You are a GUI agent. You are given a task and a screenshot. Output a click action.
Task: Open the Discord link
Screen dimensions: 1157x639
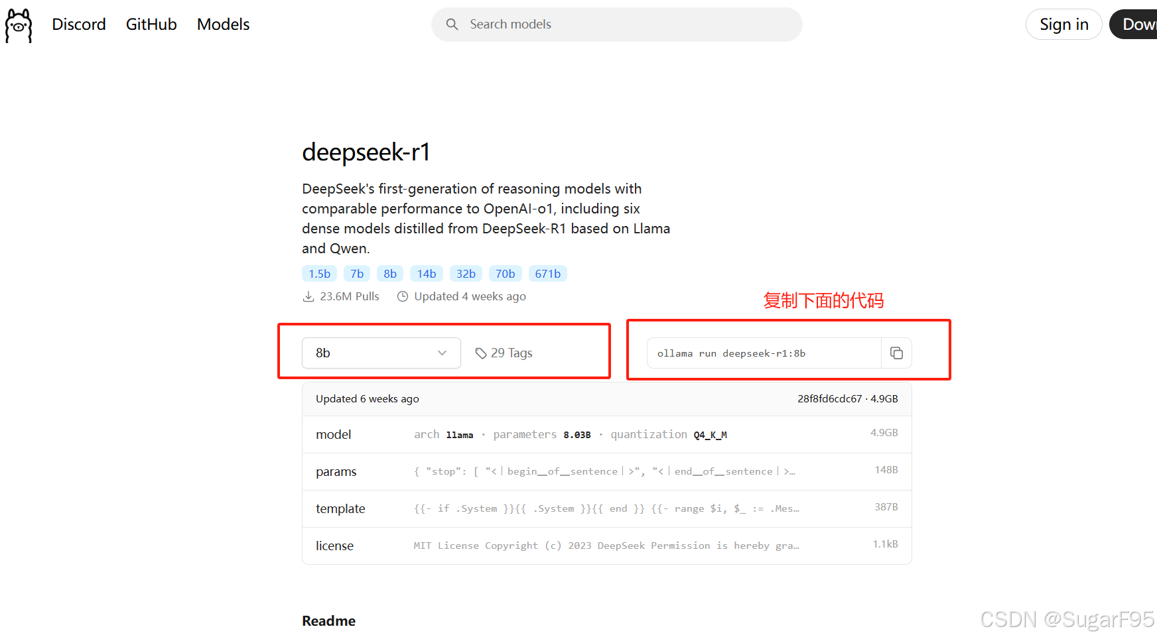coord(79,25)
